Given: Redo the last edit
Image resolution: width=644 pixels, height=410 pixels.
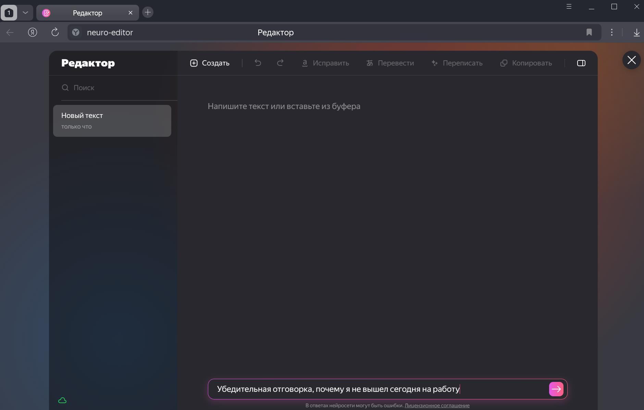Looking at the screenshot, I should click(280, 63).
